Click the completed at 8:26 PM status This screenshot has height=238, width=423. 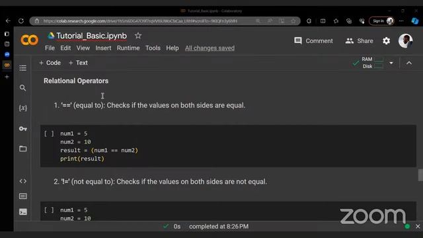point(219,226)
